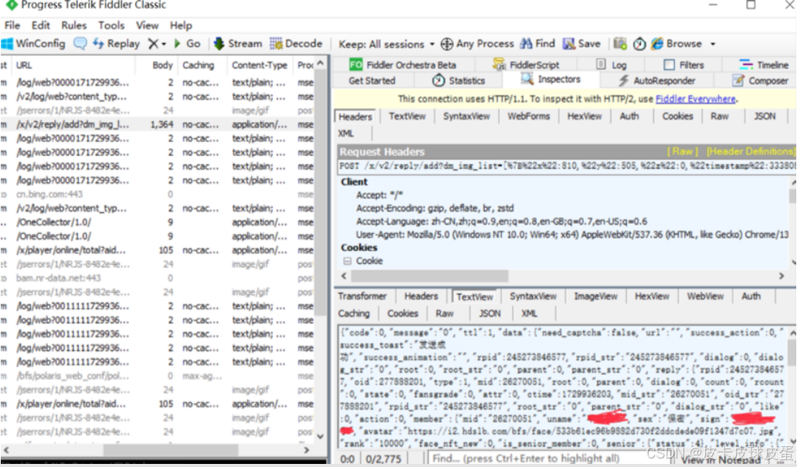Select request Auth inspector tab

tap(629, 117)
